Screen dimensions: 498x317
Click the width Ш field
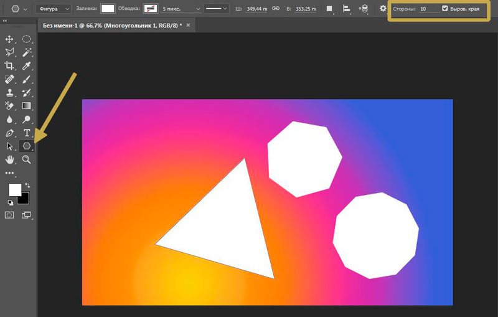(256, 9)
